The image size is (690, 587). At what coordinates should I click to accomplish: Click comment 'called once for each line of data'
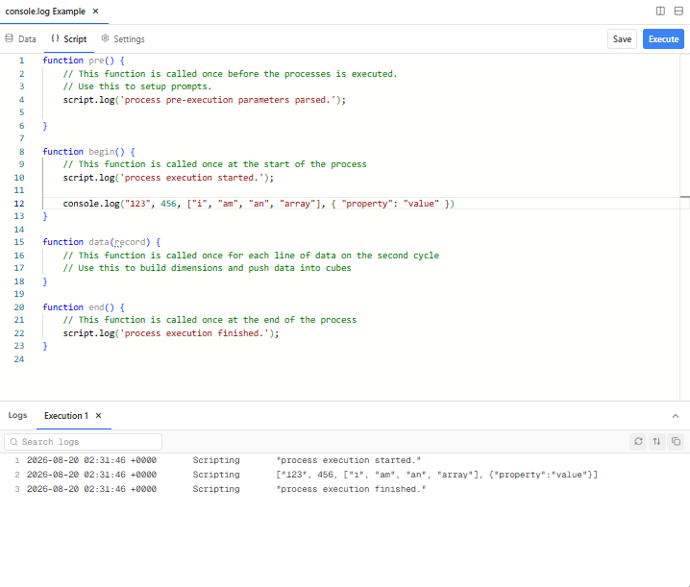pyautogui.click(x=251, y=256)
